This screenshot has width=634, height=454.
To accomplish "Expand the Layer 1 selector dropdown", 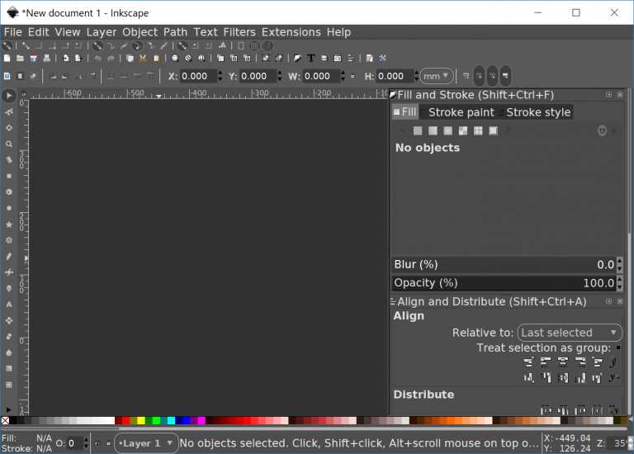I will click(146, 443).
